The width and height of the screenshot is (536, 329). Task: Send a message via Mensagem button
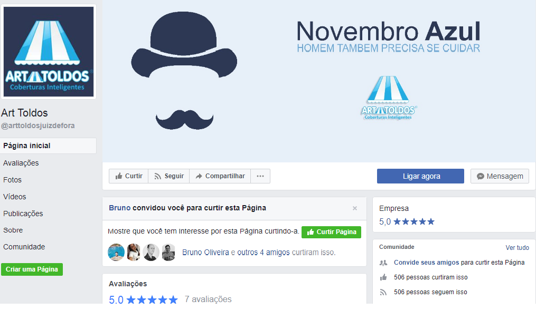tap(500, 176)
